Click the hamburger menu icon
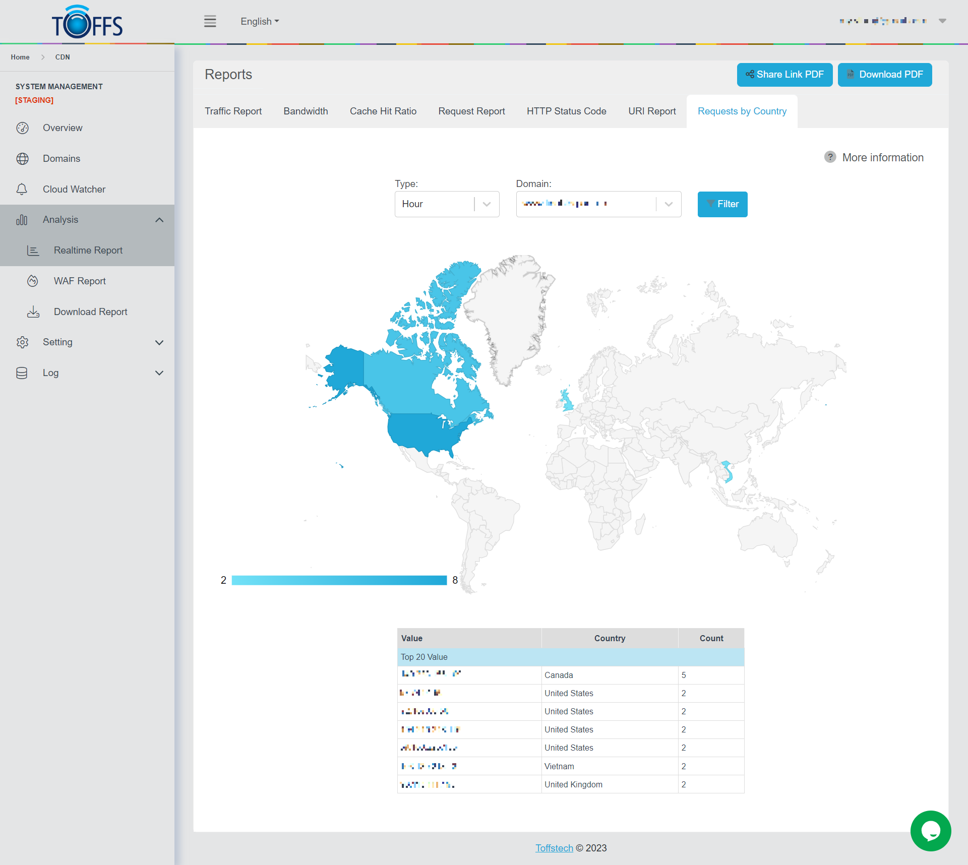This screenshot has height=865, width=968. 210,21
